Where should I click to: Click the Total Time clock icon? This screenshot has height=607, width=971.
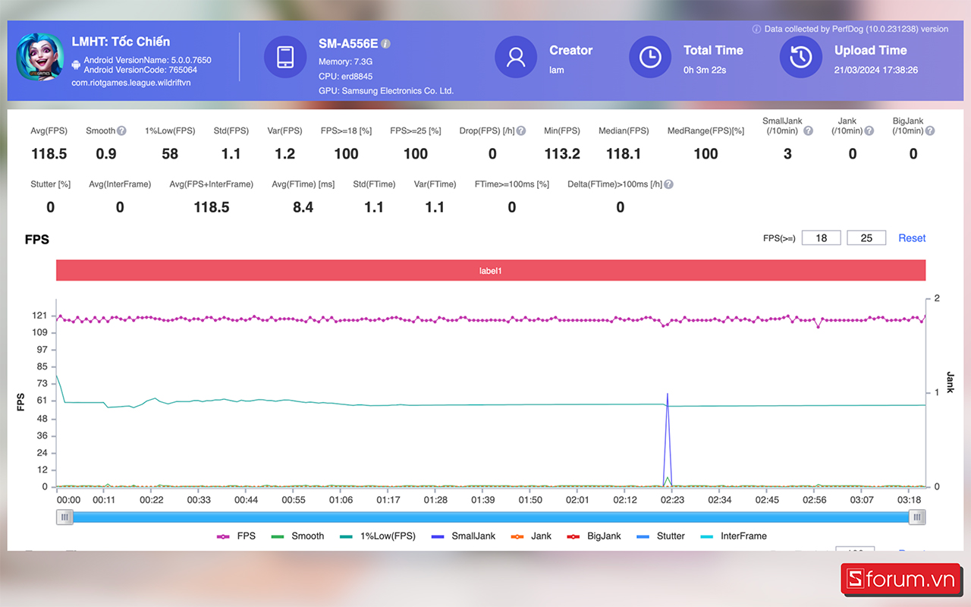[650, 57]
